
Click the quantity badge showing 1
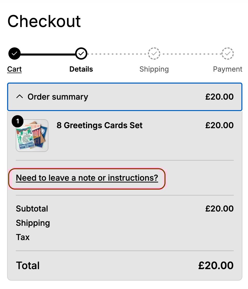tap(18, 122)
